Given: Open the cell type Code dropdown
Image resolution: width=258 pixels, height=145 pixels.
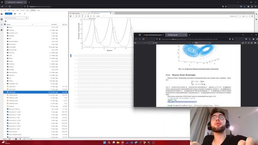Looking at the screenshot, I should [x=100, y=16].
